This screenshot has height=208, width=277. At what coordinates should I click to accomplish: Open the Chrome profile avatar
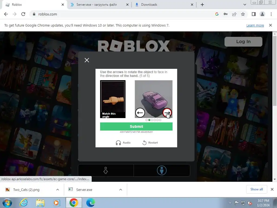(x=262, y=14)
